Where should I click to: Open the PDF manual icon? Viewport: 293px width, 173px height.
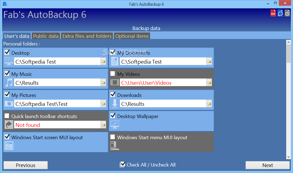(273, 13)
